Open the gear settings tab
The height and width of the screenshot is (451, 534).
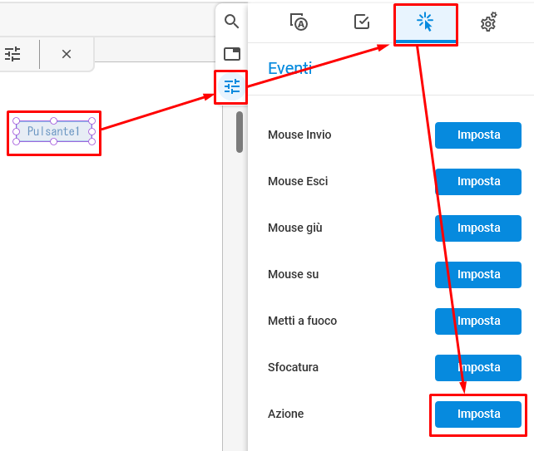pyautogui.click(x=489, y=22)
